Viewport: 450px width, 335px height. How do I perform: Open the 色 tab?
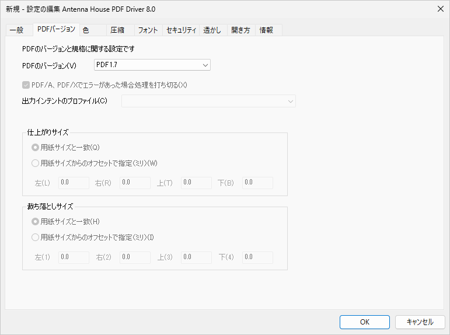click(x=93, y=30)
